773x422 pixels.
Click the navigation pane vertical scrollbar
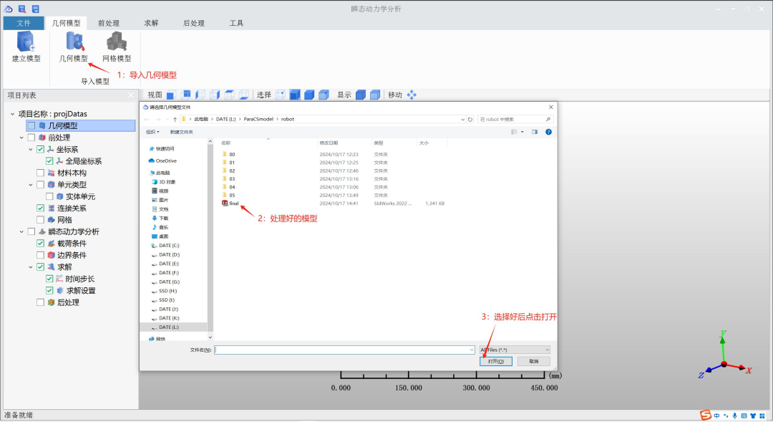pos(210,239)
